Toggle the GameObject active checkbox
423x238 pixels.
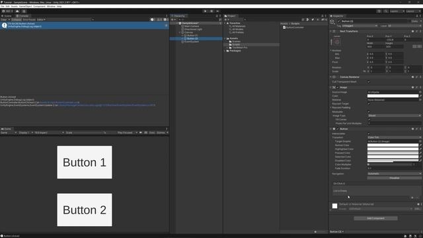tap(339, 21)
